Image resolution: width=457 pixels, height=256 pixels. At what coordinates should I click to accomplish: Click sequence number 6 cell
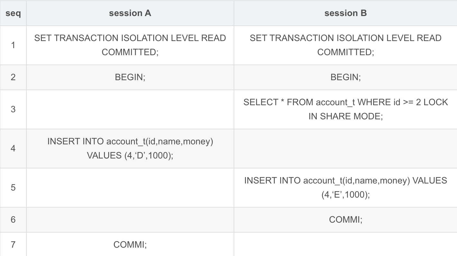[x=13, y=219]
